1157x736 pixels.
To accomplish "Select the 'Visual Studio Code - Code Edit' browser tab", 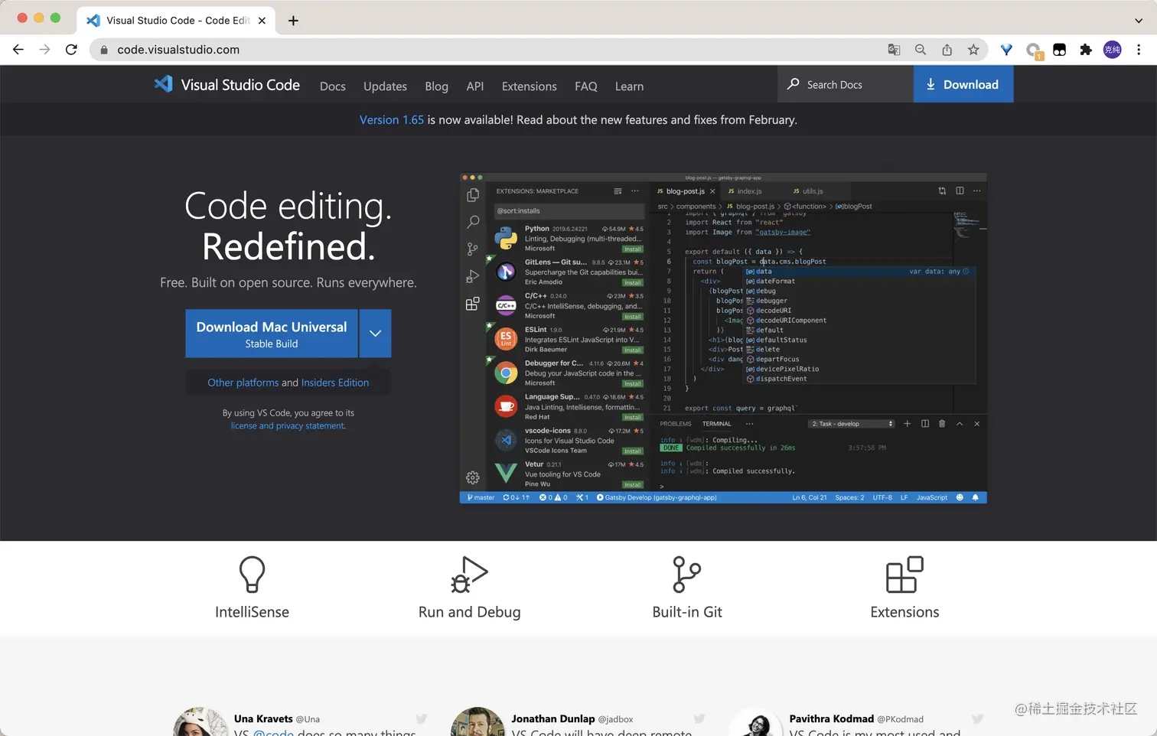I will click(x=176, y=21).
